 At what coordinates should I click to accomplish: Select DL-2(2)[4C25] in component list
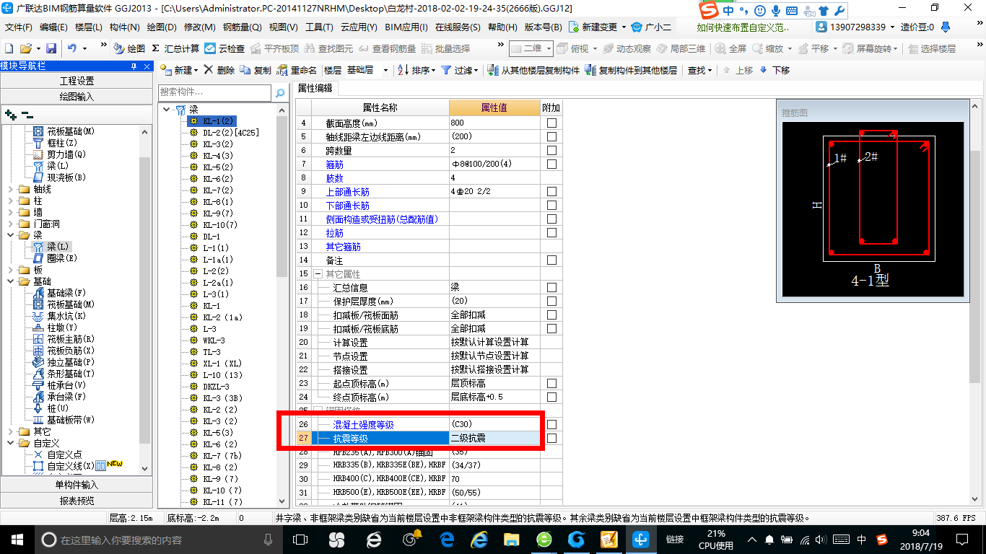[230, 133]
